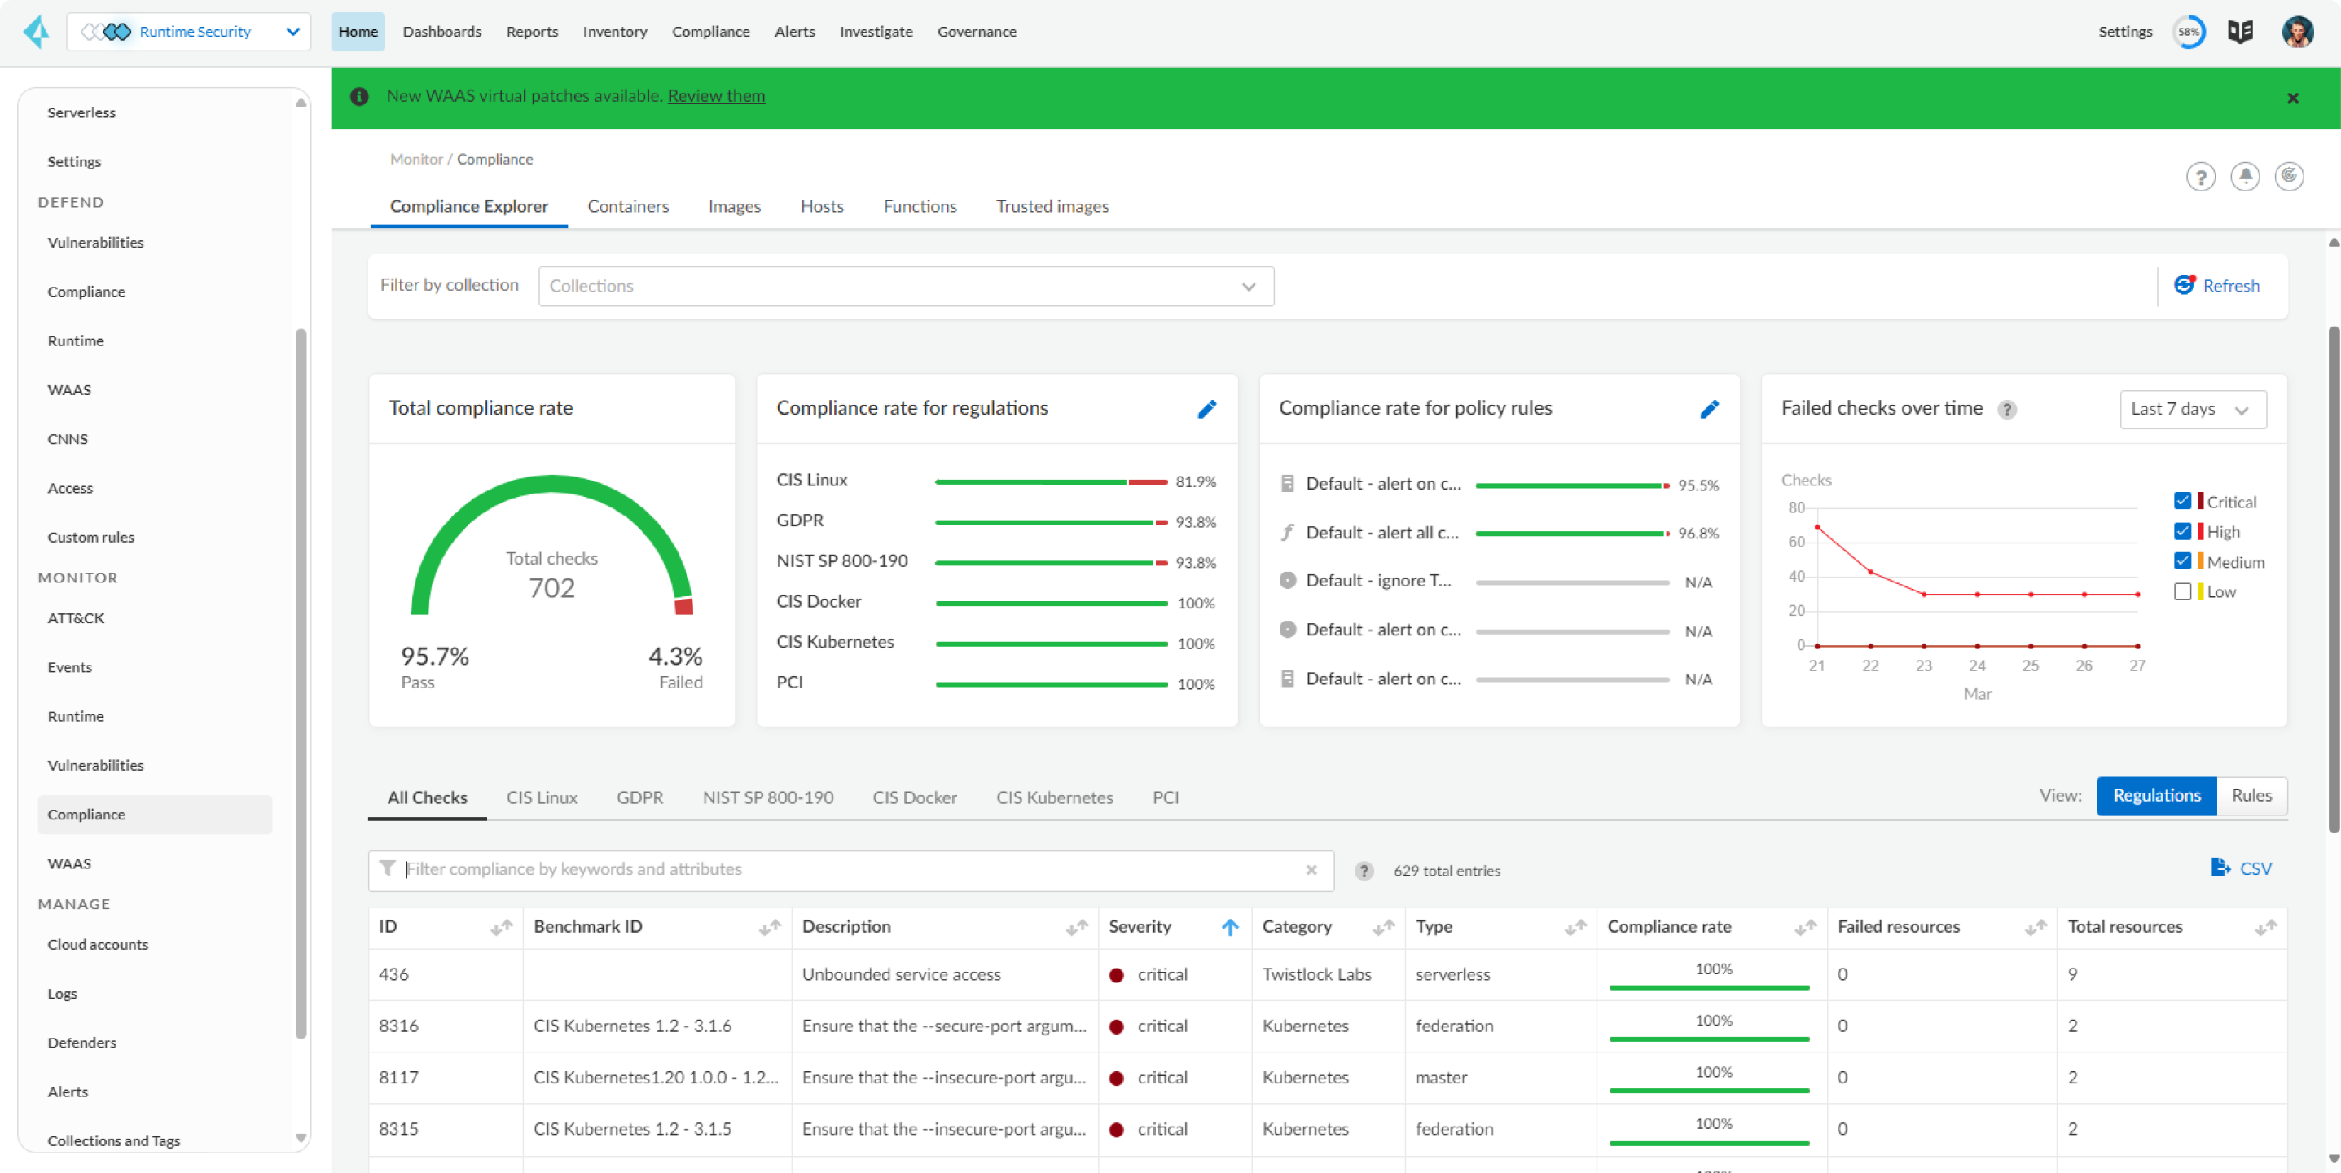The height and width of the screenshot is (1173, 2341).
Task: Dismiss the green WAAS banner
Action: click(2293, 98)
